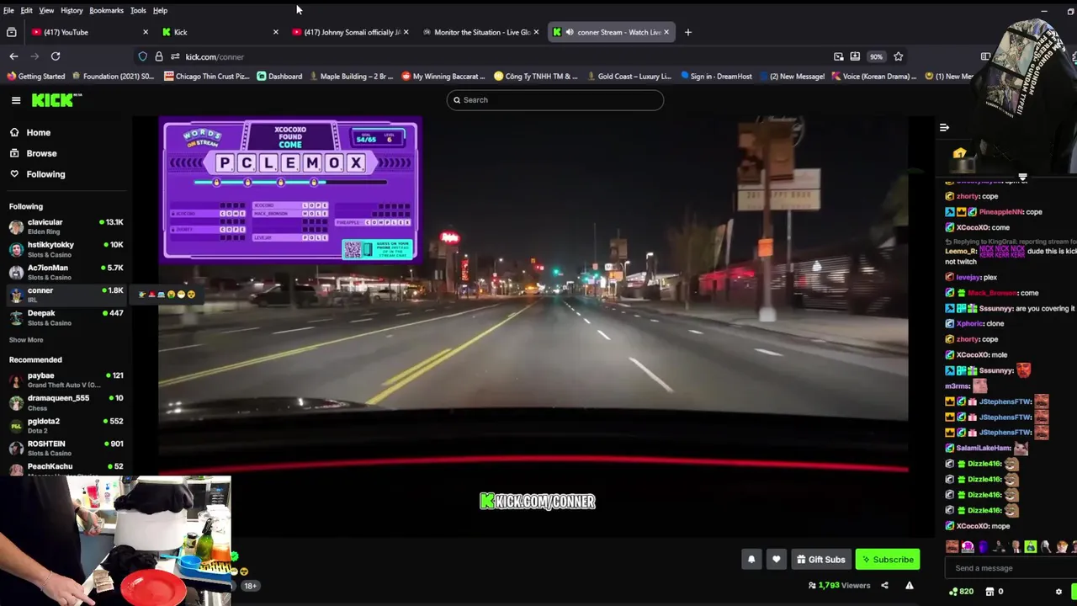This screenshot has height=606, width=1077.
Task: Close the conner Stream tab
Action: 666,32
